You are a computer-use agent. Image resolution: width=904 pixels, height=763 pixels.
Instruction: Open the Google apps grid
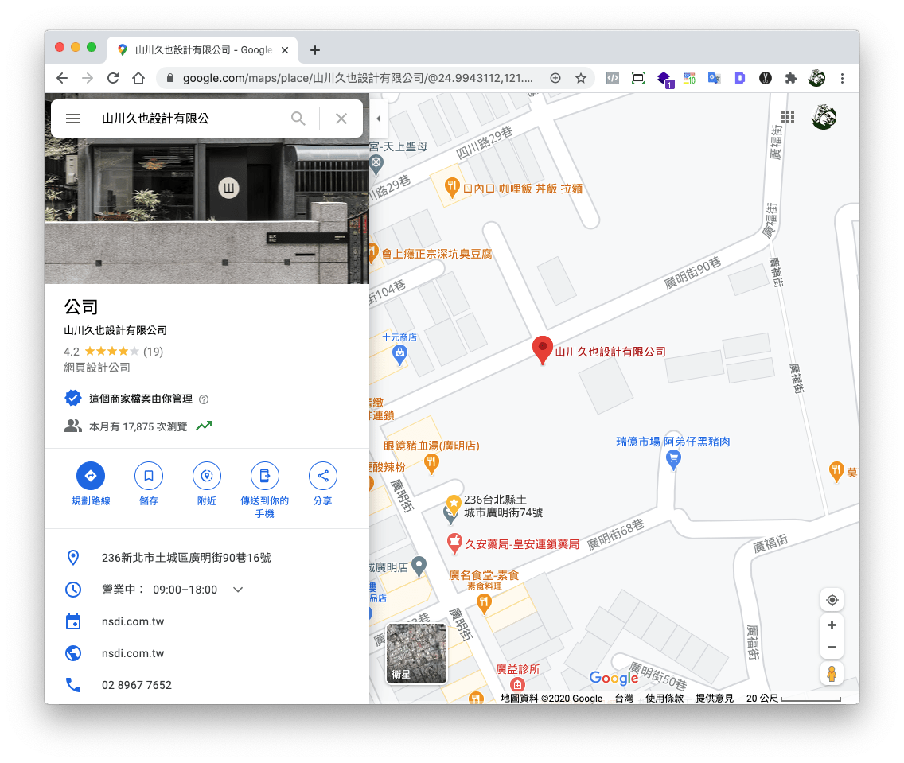[x=788, y=118]
